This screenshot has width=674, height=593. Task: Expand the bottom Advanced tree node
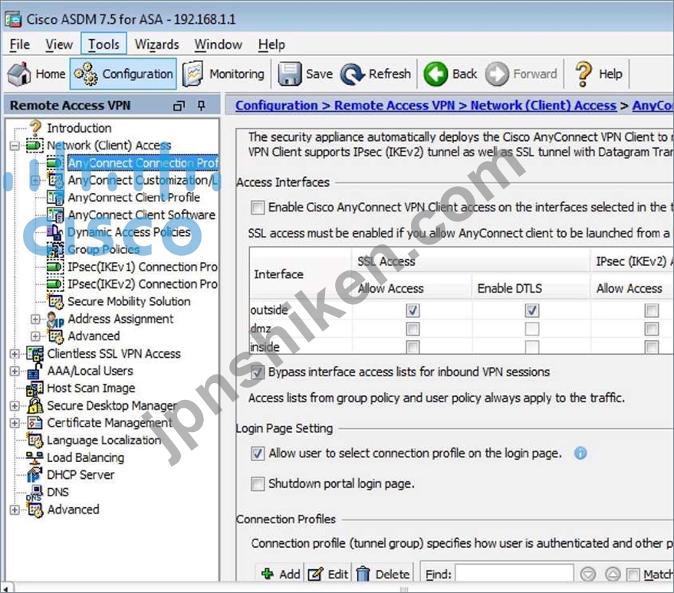15,509
